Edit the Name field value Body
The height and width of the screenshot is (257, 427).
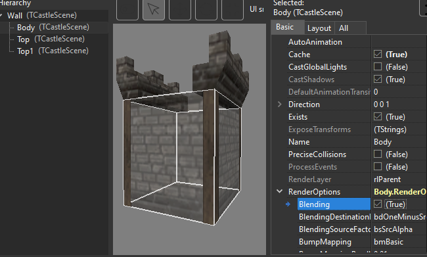coord(399,142)
